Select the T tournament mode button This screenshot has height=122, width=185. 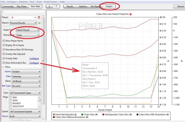(56, 6)
